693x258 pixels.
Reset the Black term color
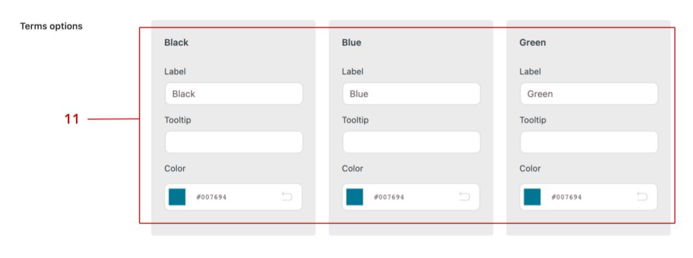click(287, 197)
